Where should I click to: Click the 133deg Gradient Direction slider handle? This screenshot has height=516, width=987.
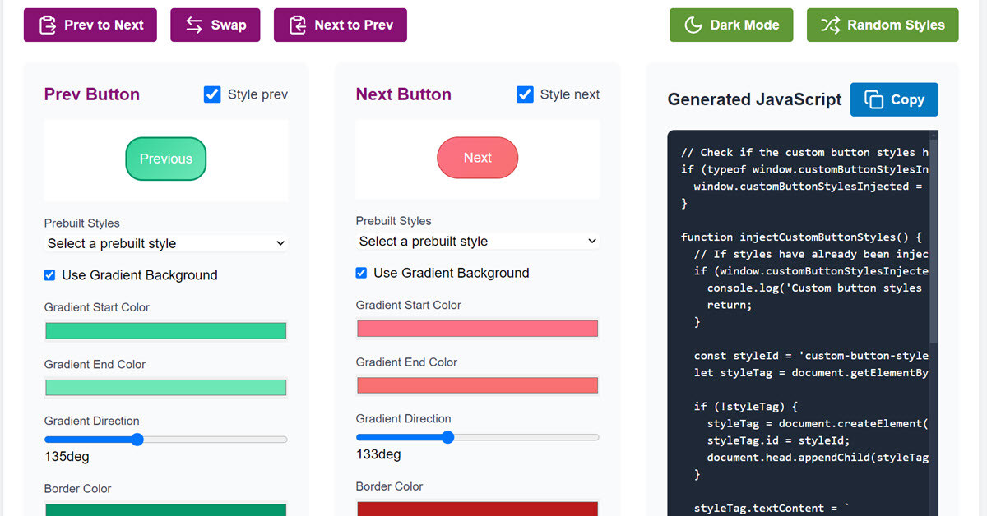447,437
